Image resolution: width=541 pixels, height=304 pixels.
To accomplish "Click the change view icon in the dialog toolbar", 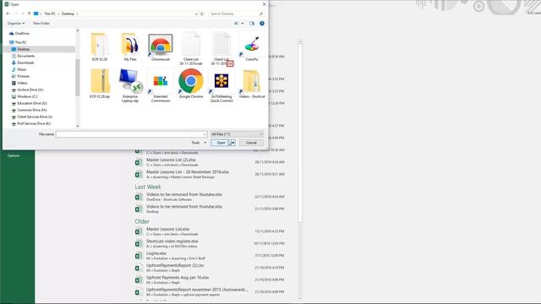I will pos(237,24).
